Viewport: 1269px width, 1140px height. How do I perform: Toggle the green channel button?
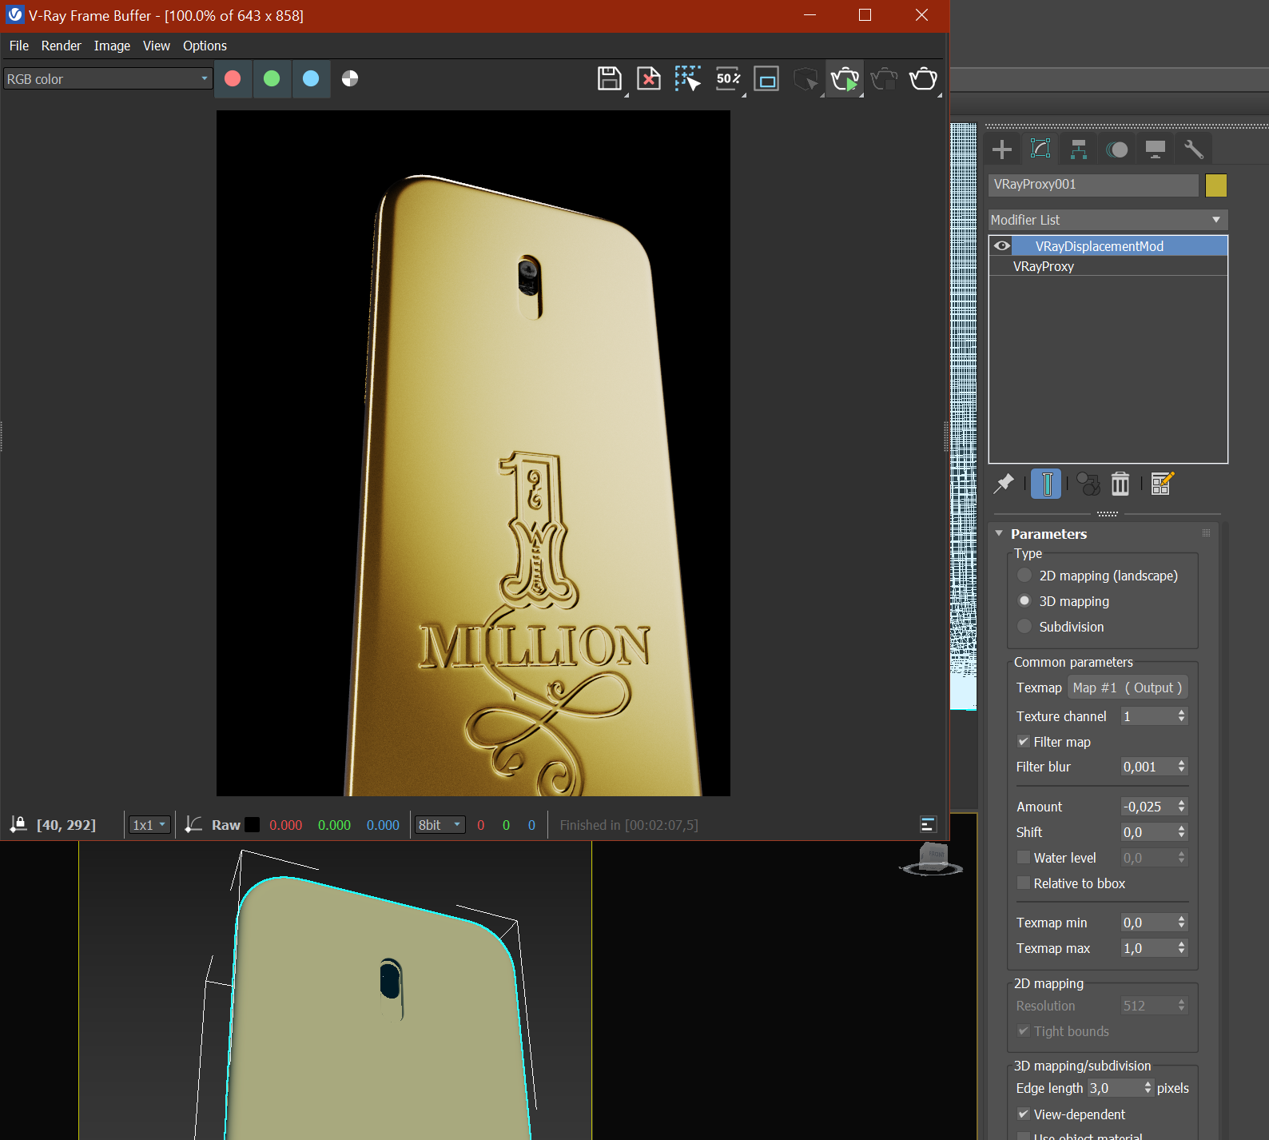click(x=272, y=78)
